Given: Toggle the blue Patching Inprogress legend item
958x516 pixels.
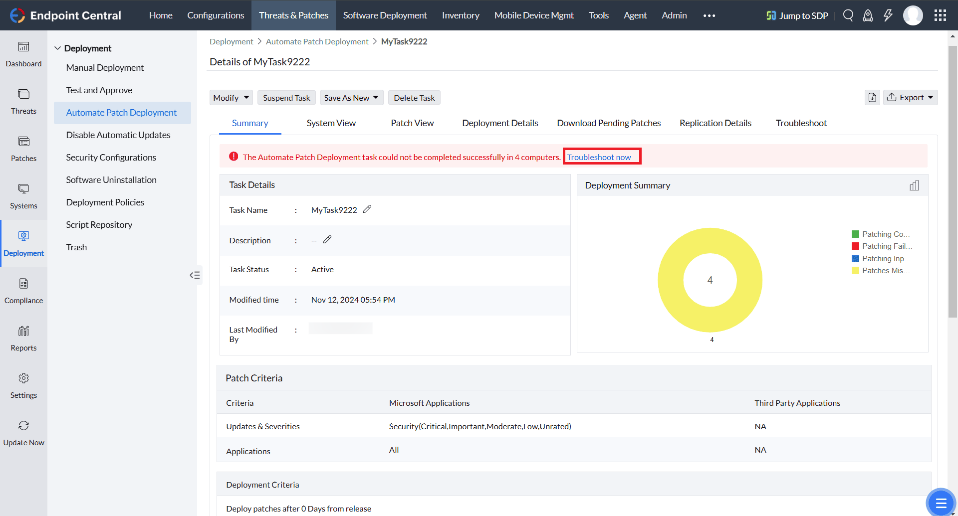Looking at the screenshot, I should [x=881, y=259].
